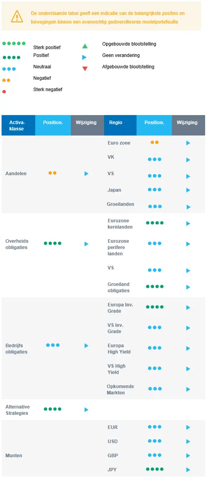Click the single red Sterk negatief dot

(4, 92)
